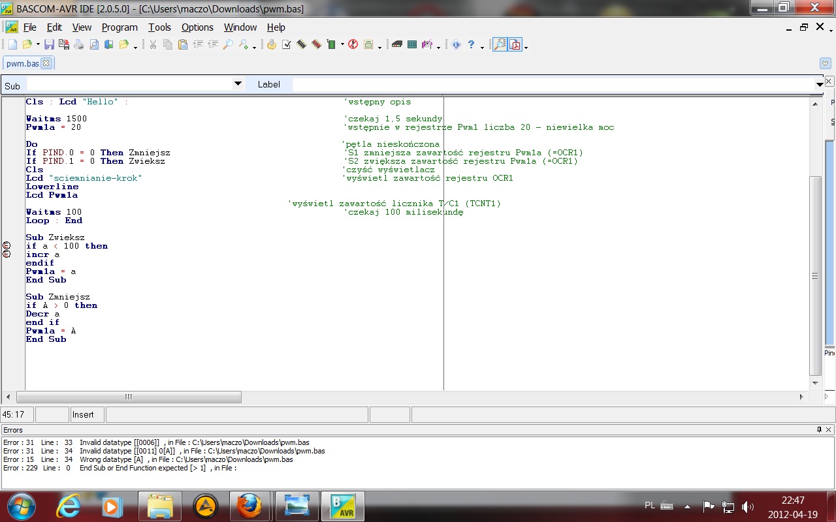Expand the Label dropdown list
The width and height of the screenshot is (836, 522).
coord(819,85)
